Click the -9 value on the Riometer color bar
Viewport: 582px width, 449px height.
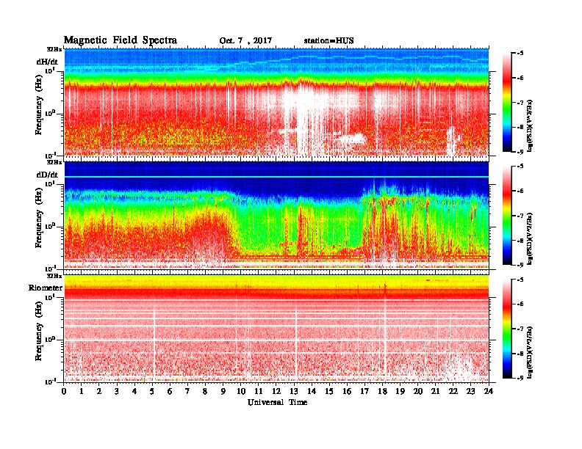click(x=520, y=378)
